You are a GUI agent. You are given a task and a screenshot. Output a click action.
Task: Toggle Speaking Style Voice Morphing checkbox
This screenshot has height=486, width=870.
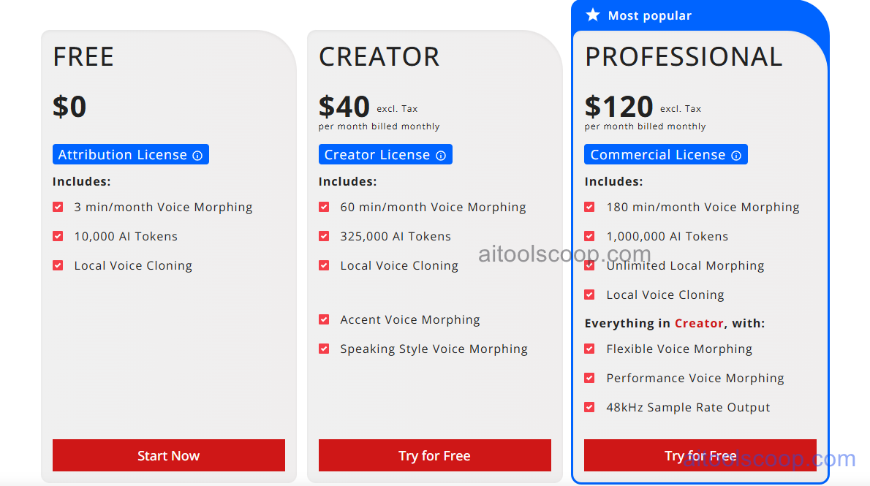[324, 349]
